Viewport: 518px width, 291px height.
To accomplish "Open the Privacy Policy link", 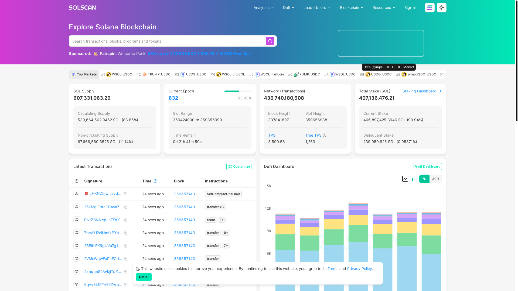I will pyautogui.click(x=360, y=269).
